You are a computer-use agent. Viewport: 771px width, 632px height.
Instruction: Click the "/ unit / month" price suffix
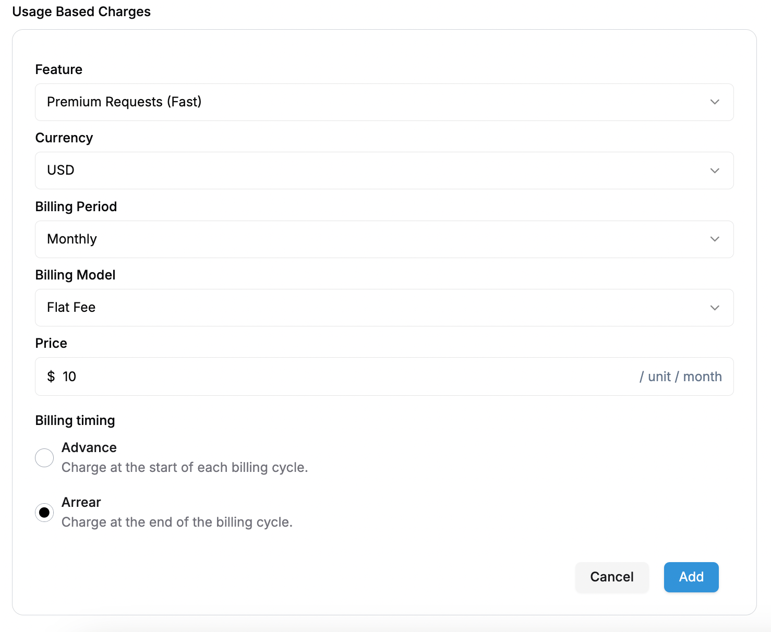point(681,376)
